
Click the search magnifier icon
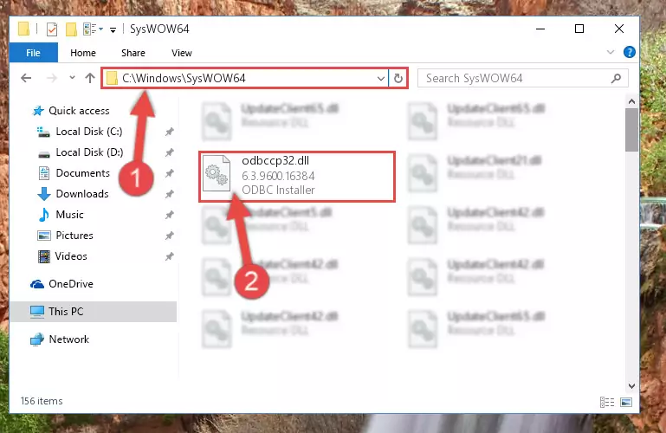point(616,78)
